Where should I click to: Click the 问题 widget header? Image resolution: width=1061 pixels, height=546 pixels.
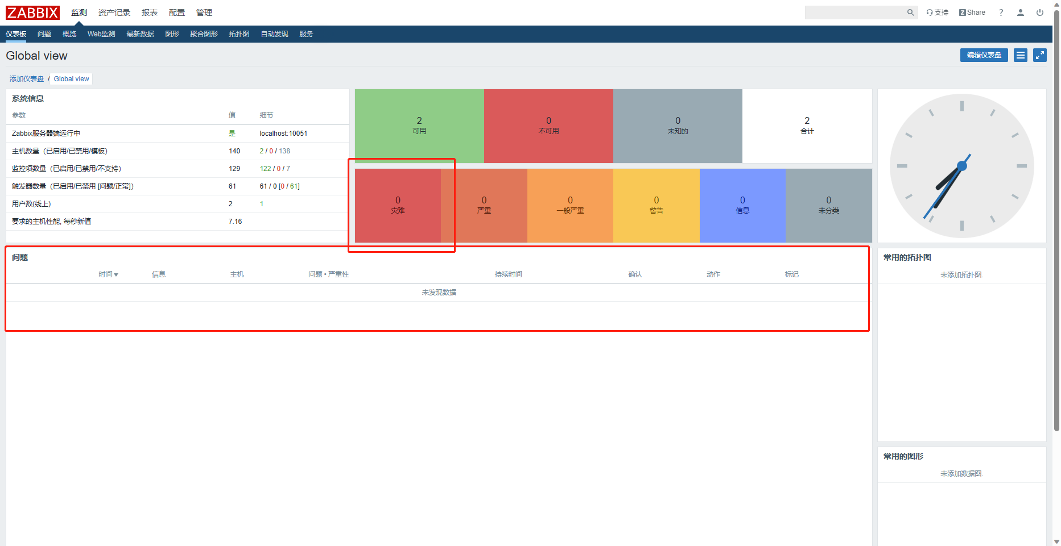(x=20, y=257)
